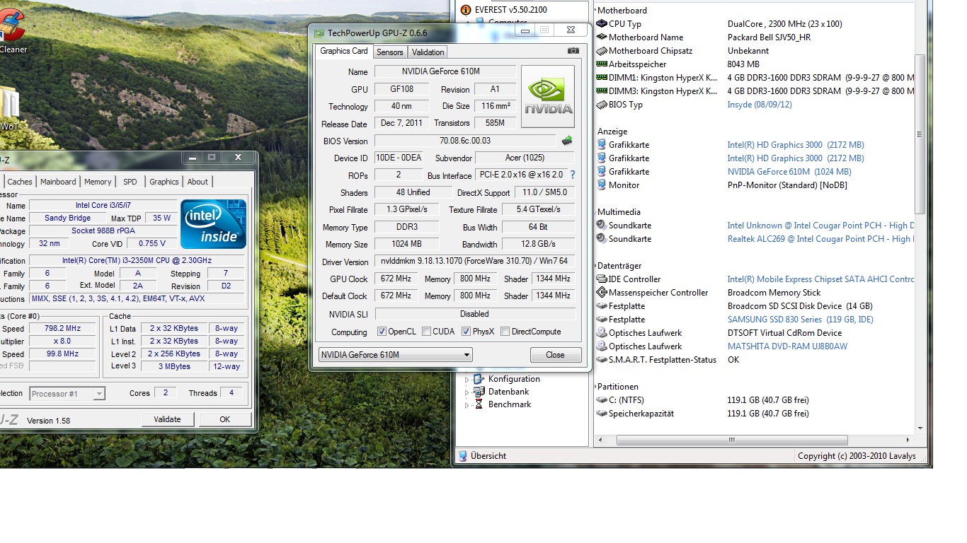Open the MATSHITA DVD-RAM UJ8B0AW link
967x543 pixels.
click(x=787, y=346)
